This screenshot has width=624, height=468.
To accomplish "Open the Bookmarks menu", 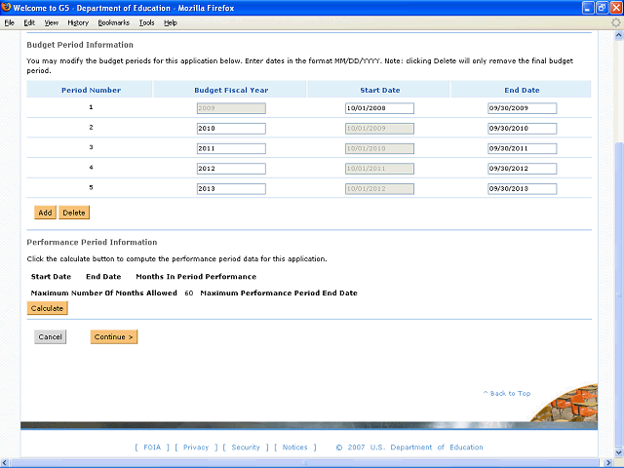I will tap(114, 23).
